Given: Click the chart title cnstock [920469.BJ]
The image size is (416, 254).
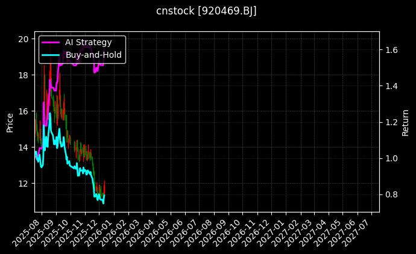Looking at the screenshot, I should [206, 11].
